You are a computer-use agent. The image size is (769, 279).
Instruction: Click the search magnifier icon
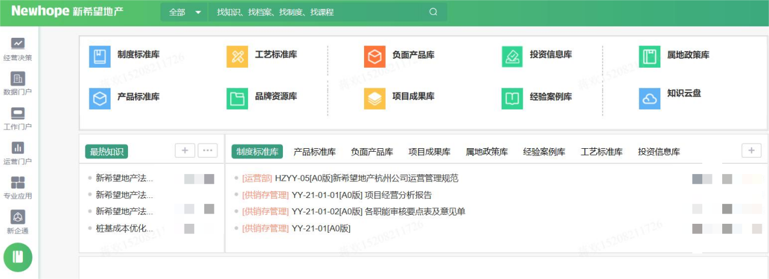click(x=433, y=12)
